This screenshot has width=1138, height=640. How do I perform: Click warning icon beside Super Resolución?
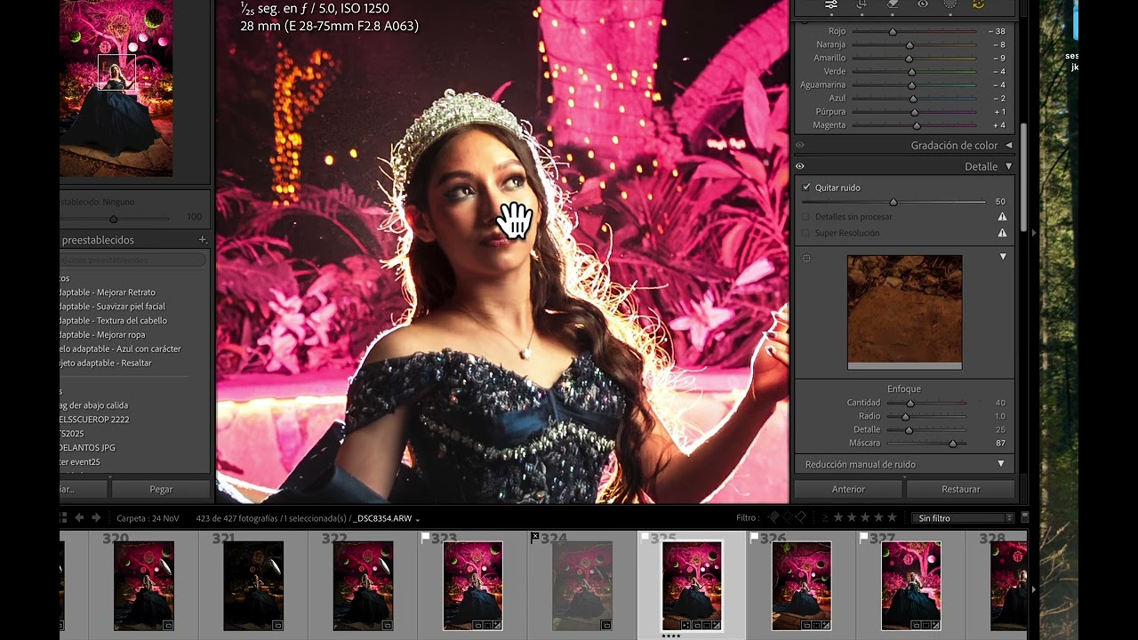point(1002,233)
